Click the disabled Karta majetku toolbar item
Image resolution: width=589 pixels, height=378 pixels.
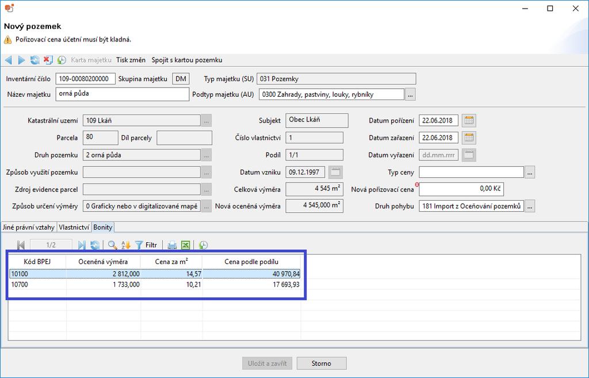coord(91,60)
